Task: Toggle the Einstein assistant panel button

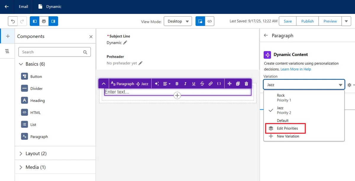Action: pyautogui.click(x=44, y=21)
